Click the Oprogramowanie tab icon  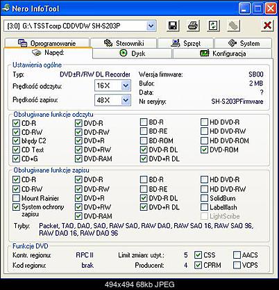(22, 43)
